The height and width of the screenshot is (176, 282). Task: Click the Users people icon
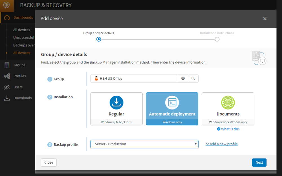click(x=7, y=87)
